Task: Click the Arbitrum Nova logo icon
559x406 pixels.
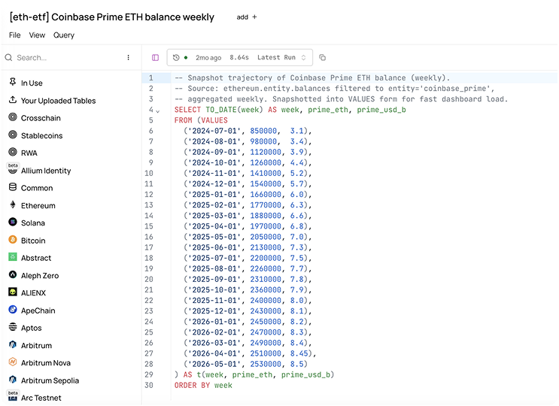Action: (13, 362)
